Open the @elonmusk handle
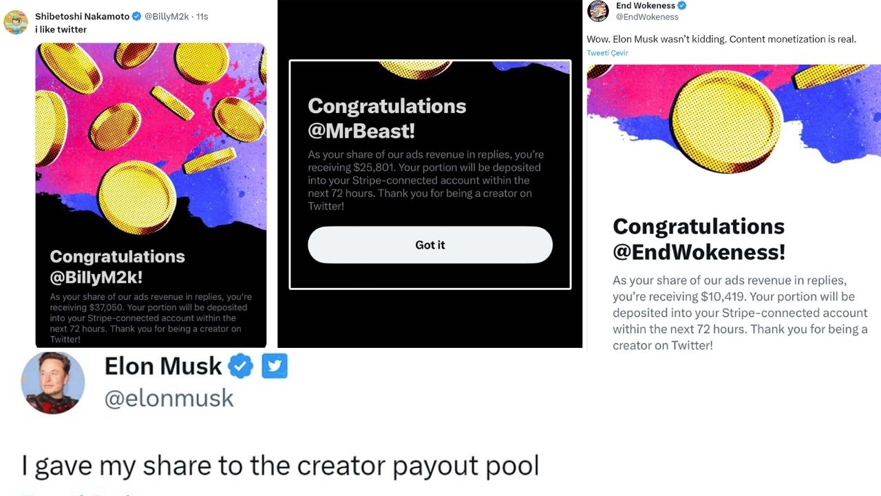The image size is (881, 496). (x=169, y=398)
